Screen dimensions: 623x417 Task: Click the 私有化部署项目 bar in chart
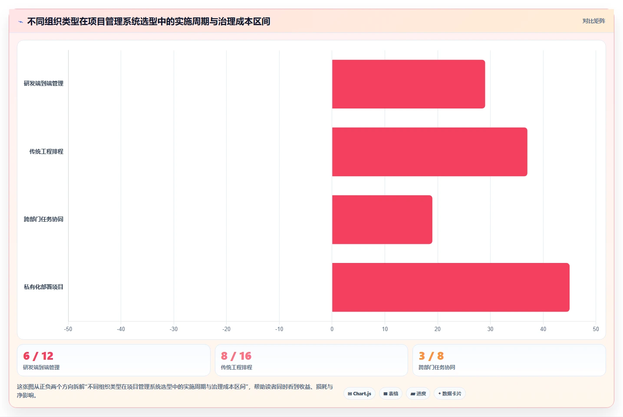(451, 287)
